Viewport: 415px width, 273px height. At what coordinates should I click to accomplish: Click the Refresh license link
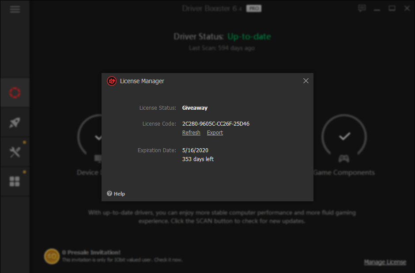pyautogui.click(x=191, y=133)
